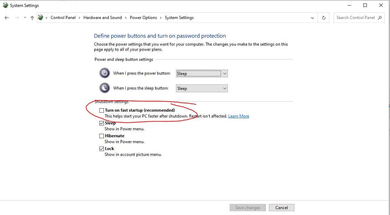Open the Learn More link

pos(239,116)
